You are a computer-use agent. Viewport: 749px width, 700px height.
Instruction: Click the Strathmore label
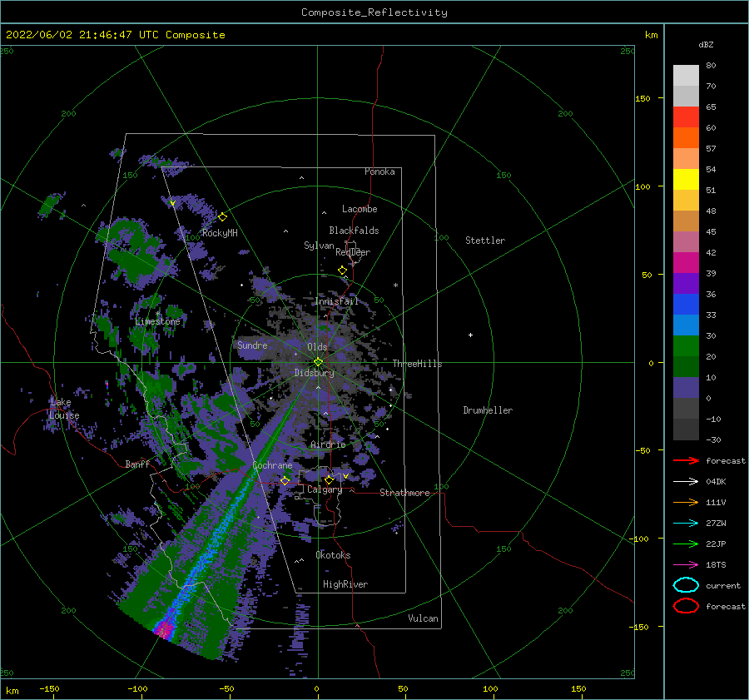[404, 493]
